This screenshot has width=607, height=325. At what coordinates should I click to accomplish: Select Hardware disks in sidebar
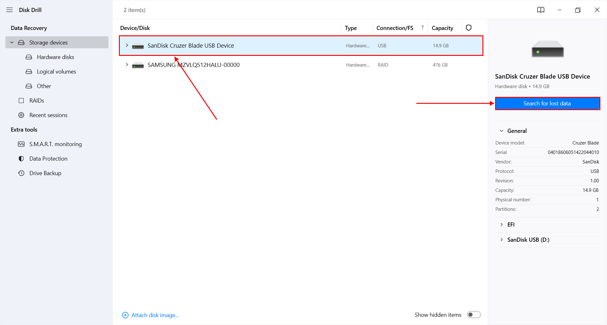[x=56, y=57]
